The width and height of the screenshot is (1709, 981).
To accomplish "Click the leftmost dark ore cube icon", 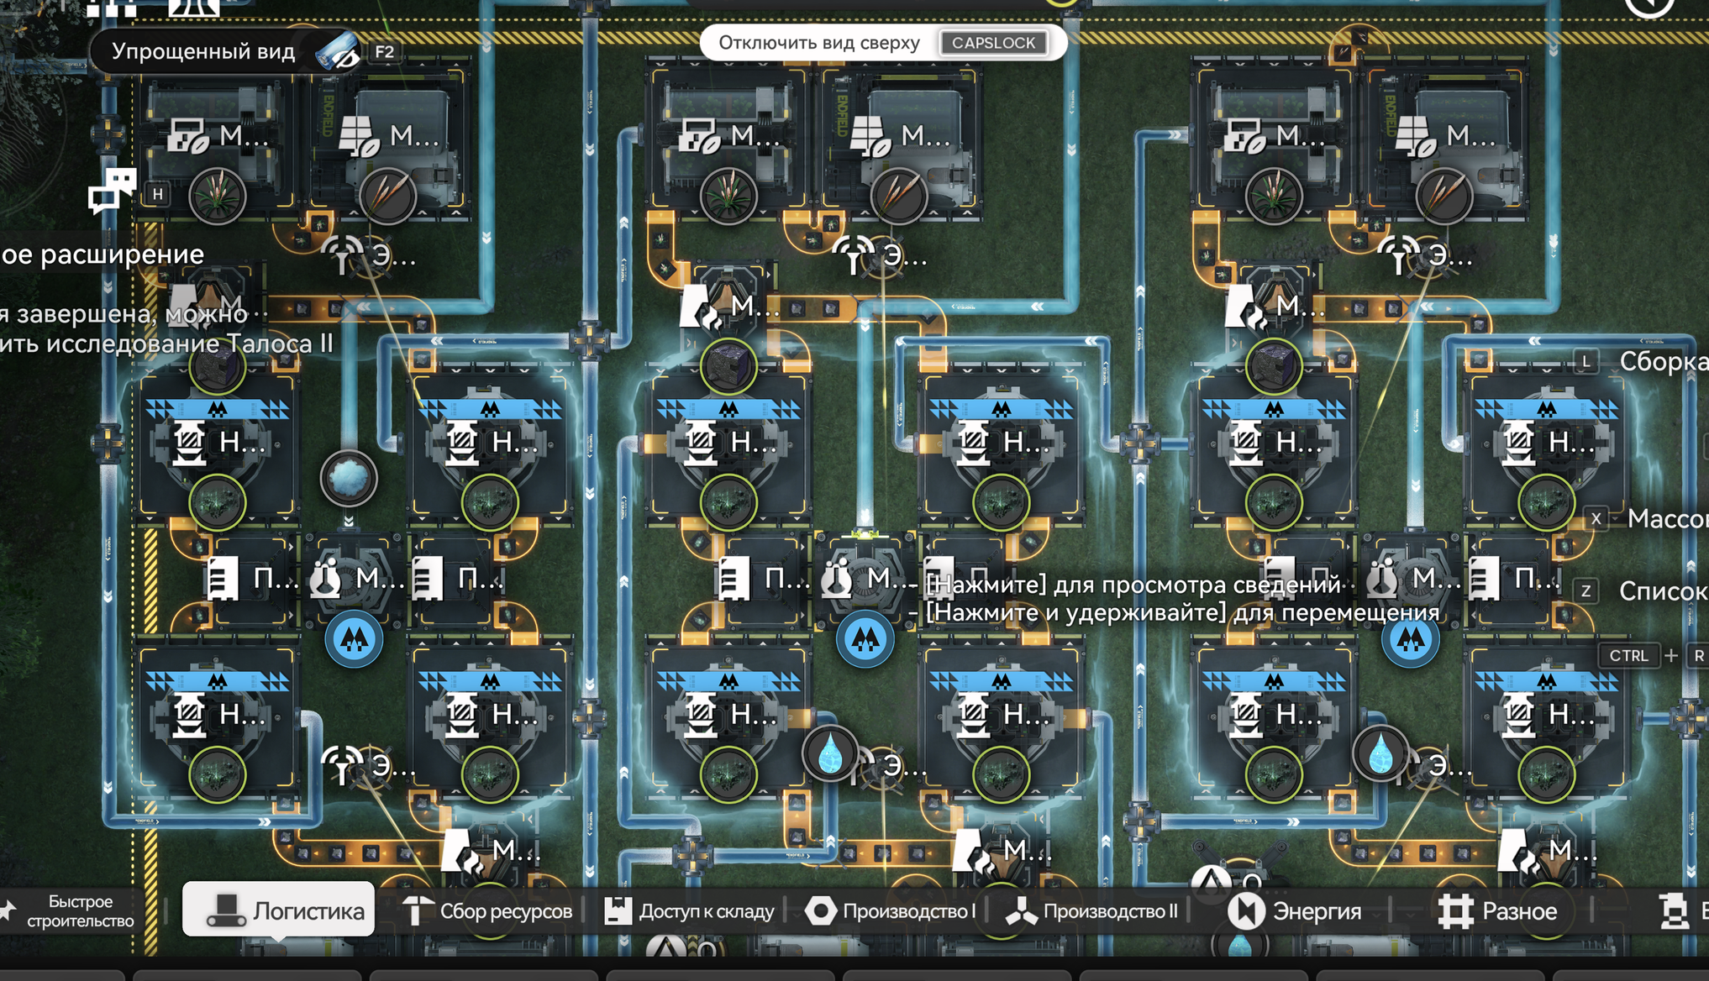I will pyautogui.click(x=217, y=366).
